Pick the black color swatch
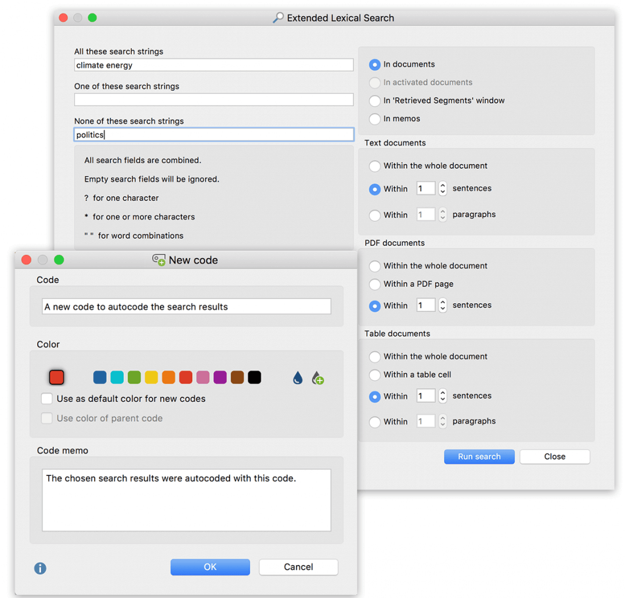The width and height of the screenshot is (625, 598). [x=255, y=377]
